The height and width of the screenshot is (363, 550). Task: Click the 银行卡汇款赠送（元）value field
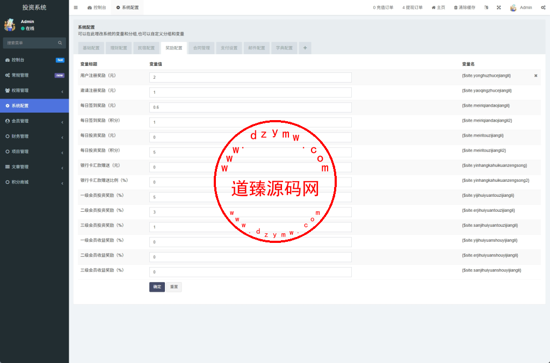(250, 167)
